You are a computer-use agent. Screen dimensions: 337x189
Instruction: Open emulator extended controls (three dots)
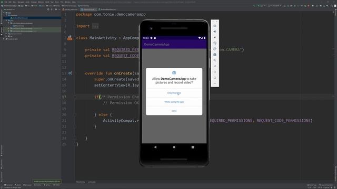click(215, 83)
